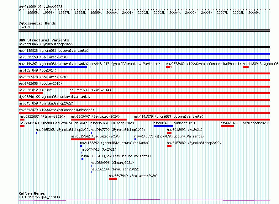Open the nsv6619542 (Sedlazeck2020) label

[95, 136]
